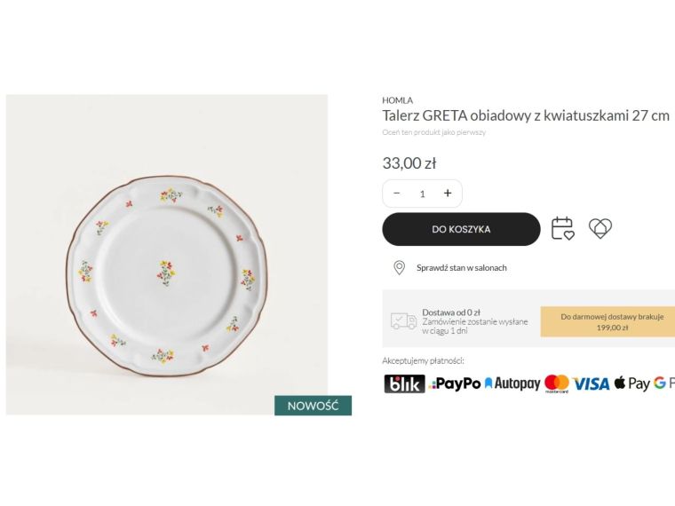Click the Apple Pay logo

632,383
